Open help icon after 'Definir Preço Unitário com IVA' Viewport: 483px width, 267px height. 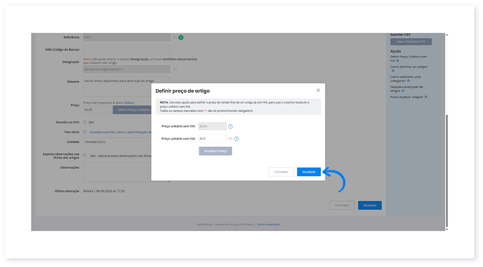point(397,61)
